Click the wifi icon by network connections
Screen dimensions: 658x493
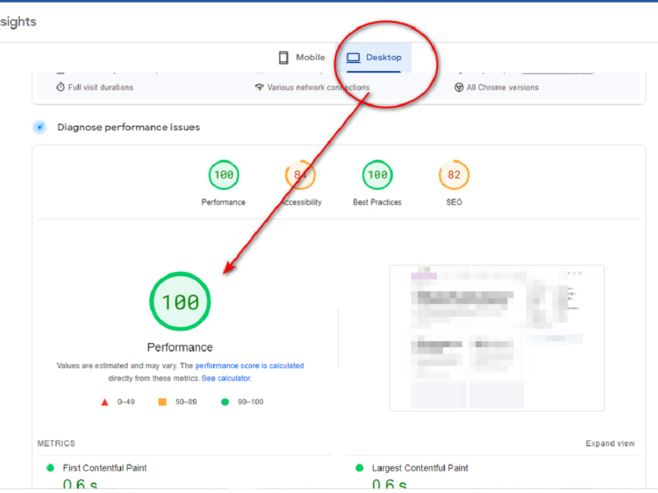coord(259,87)
